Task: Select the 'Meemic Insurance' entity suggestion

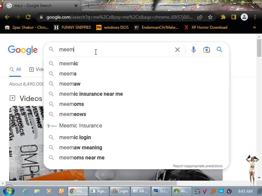Action: coord(136,126)
